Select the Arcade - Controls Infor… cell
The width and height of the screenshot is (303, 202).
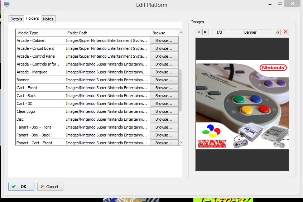tap(40, 64)
